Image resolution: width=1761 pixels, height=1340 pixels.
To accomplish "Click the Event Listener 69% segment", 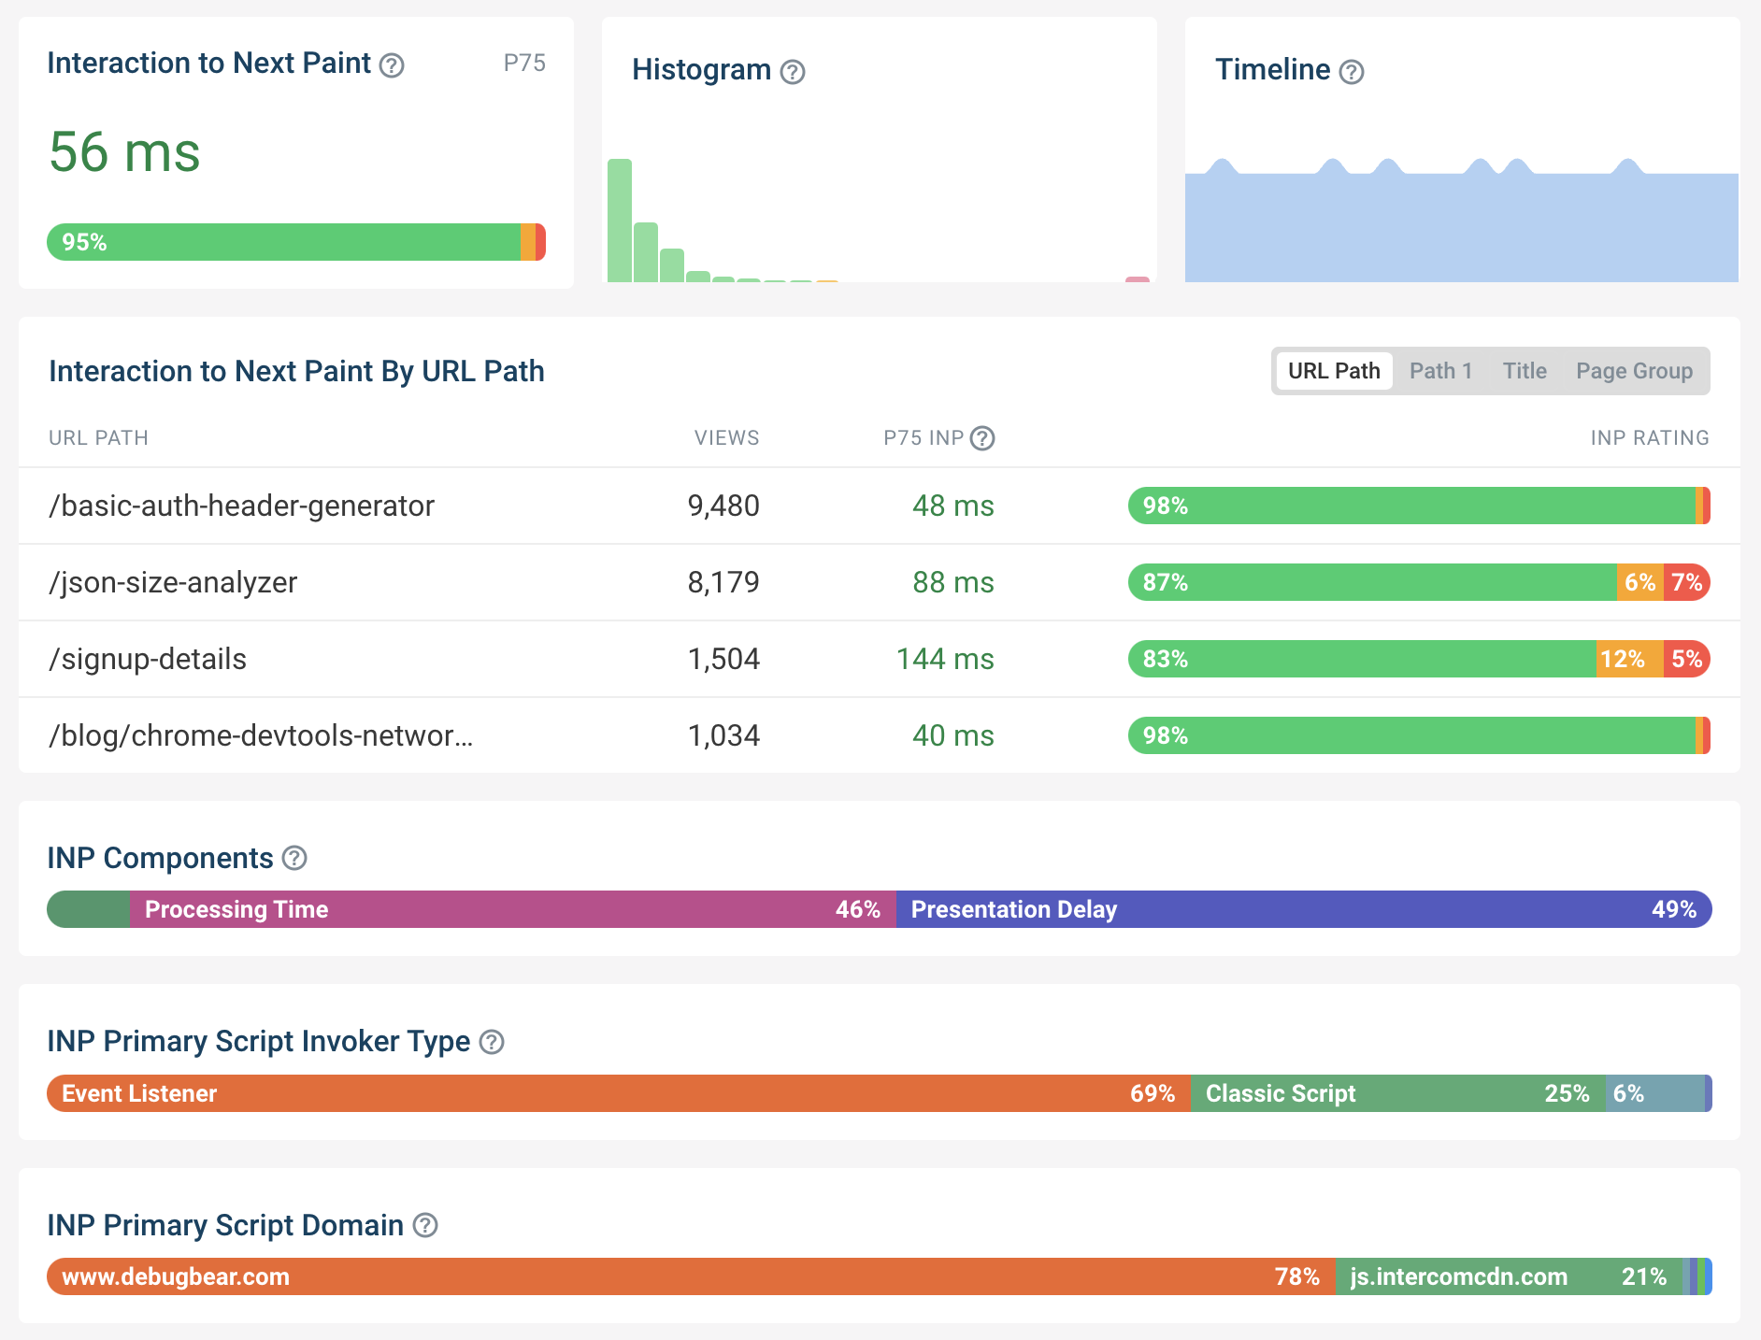I will pyautogui.click(x=618, y=1093).
